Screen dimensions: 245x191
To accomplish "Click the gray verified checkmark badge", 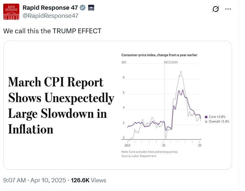I will (x=83, y=8).
